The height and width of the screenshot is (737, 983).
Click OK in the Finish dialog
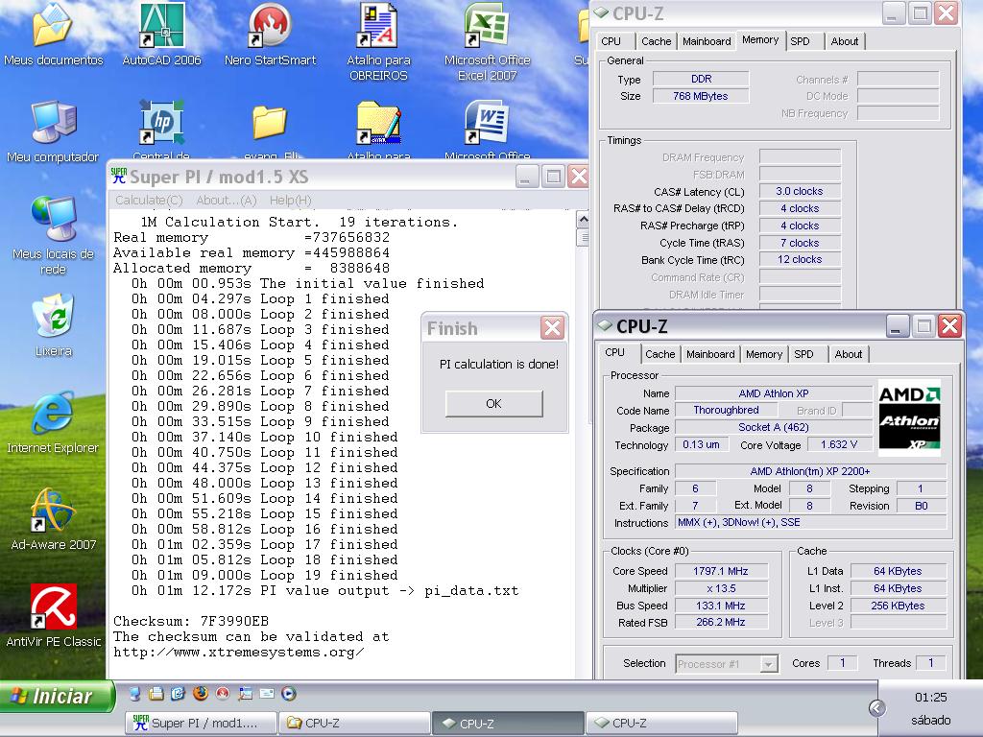(x=494, y=404)
